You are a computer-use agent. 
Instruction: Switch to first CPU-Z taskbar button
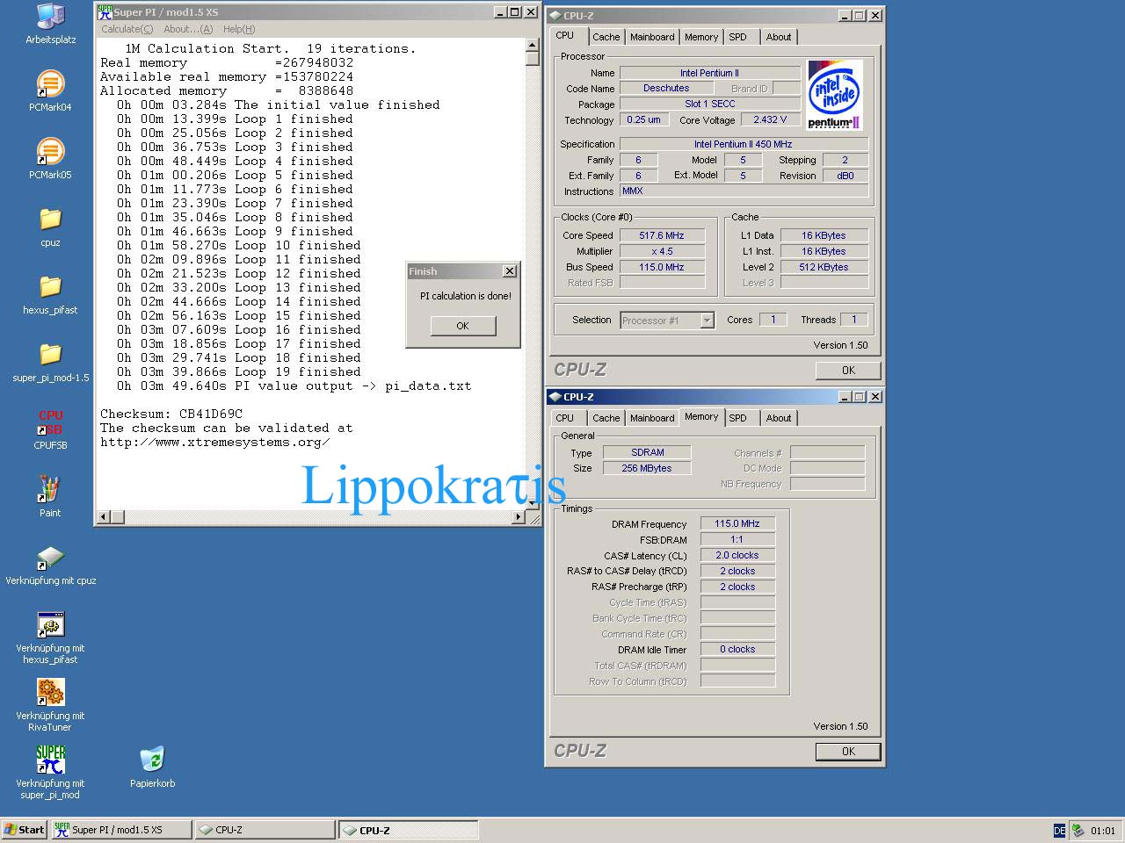265,830
